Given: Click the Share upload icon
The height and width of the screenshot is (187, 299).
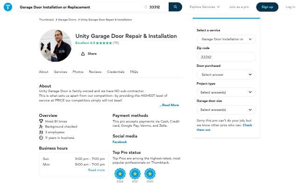Looking at the screenshot, I should pos(83,54).
